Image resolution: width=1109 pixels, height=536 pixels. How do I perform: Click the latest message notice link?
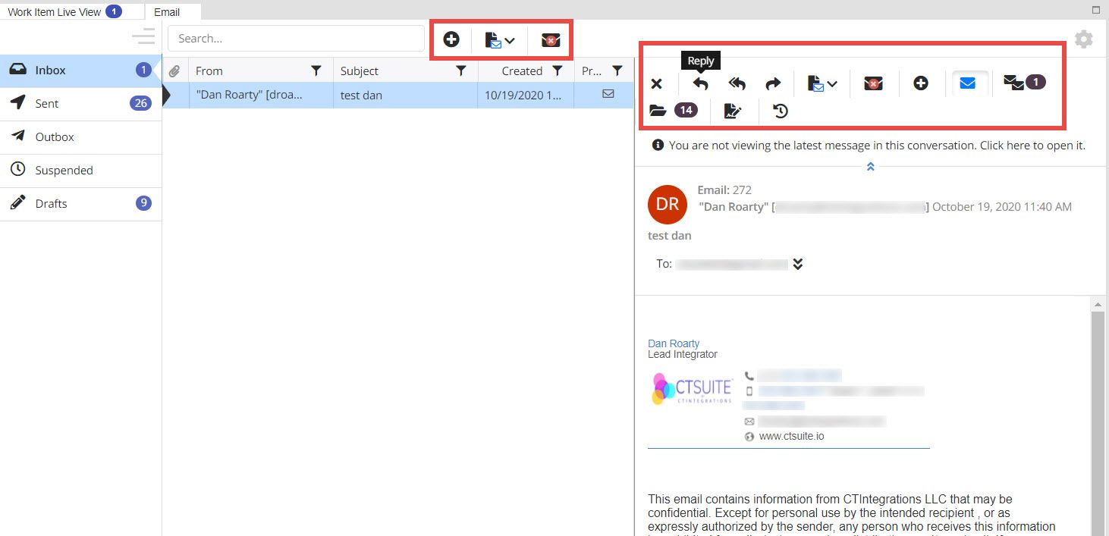[x=876, y=146]
